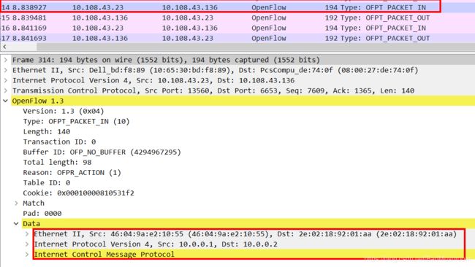
Task: Collapse the Data section
Action: (x=16, y=224)
